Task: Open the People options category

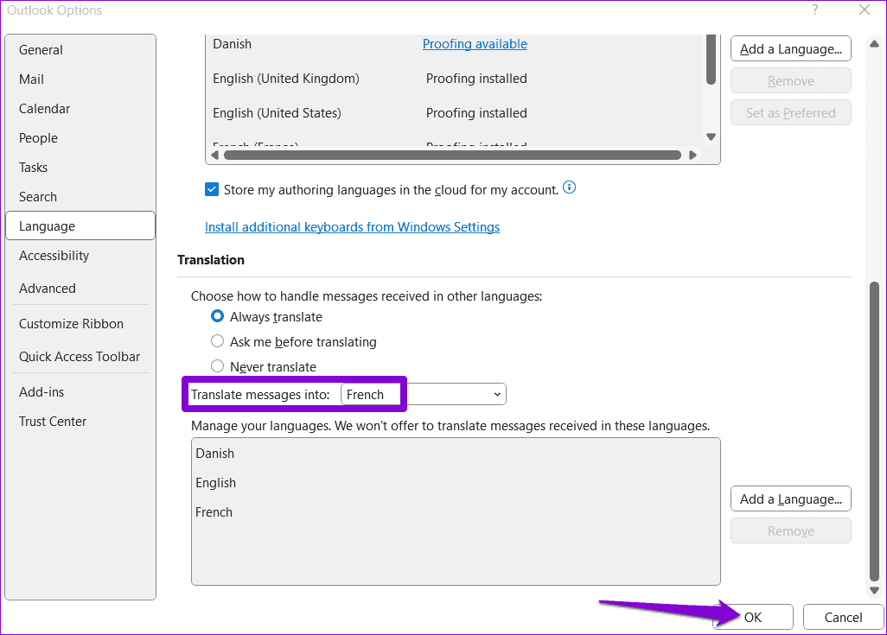Action: 80,138
